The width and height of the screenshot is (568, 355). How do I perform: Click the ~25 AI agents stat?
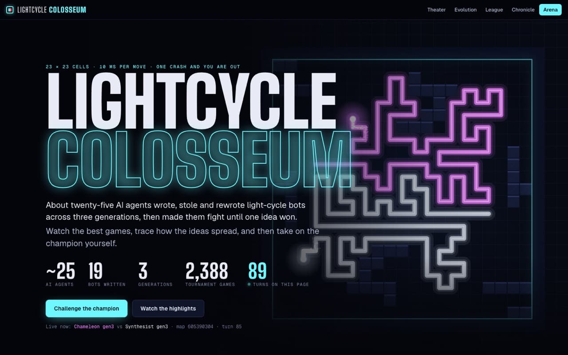(60, 274)
